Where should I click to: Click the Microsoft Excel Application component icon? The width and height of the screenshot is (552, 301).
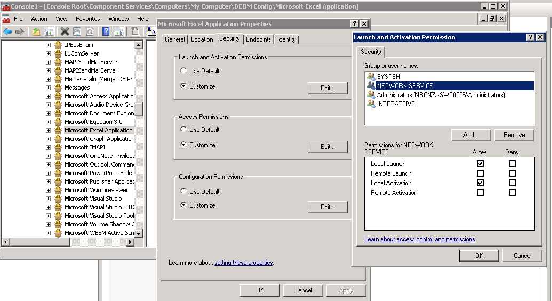click(x=58, y=130)
